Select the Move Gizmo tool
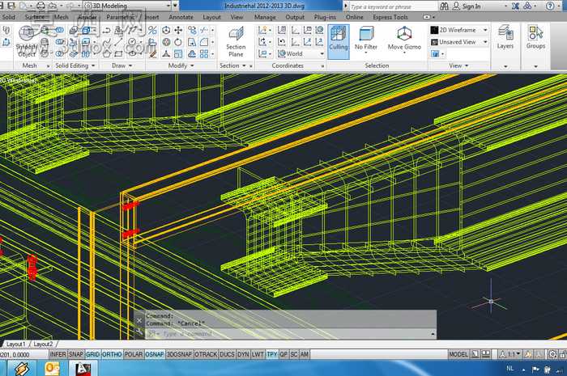The width and height of the screenshot is (567, 376). pyautogui.click(x=404, y=40)
